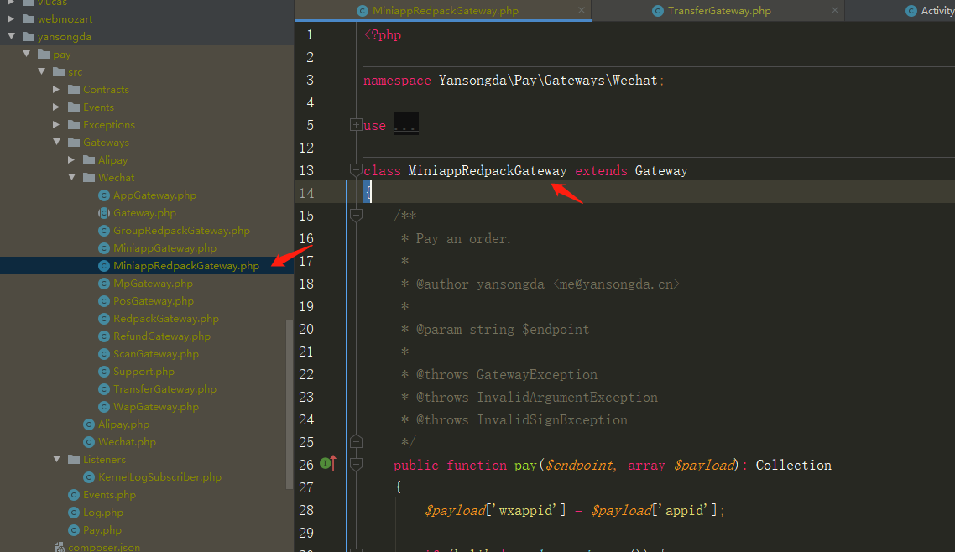Screen dimensions: 955x552
Task: Open Alipay.php file under Gateways
Action: pos(123,424)
